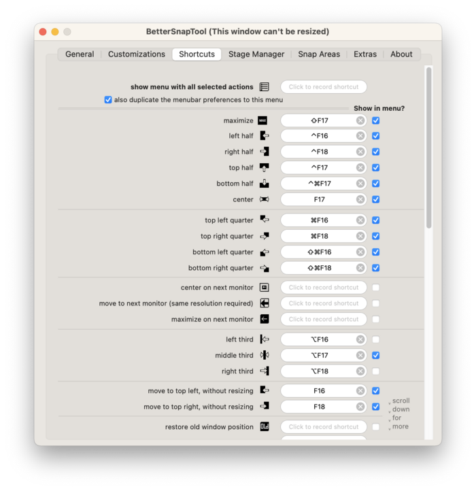Viewport: 476px width, 491px height.
Task: Uncheck show in menu for bottom right quarter
Action: point(376,268)
